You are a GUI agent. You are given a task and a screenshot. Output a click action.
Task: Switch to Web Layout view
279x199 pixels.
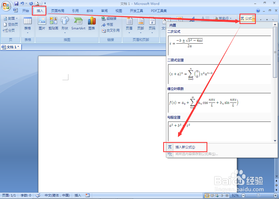coord(217,195)
